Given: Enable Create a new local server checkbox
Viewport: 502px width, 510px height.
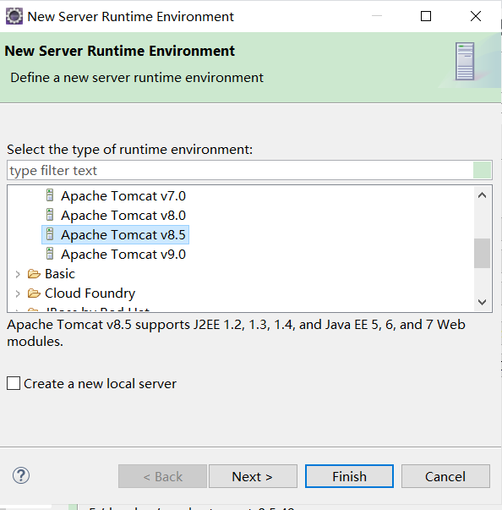Looking at the screenshot, I should tap(14, 383).
